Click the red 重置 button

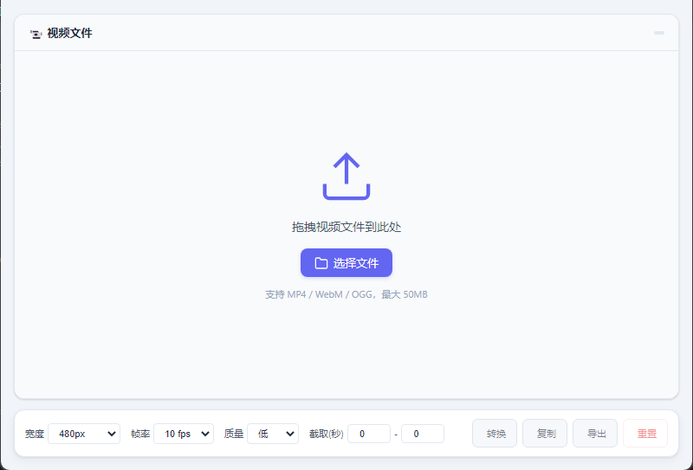[x=645, y=434]
